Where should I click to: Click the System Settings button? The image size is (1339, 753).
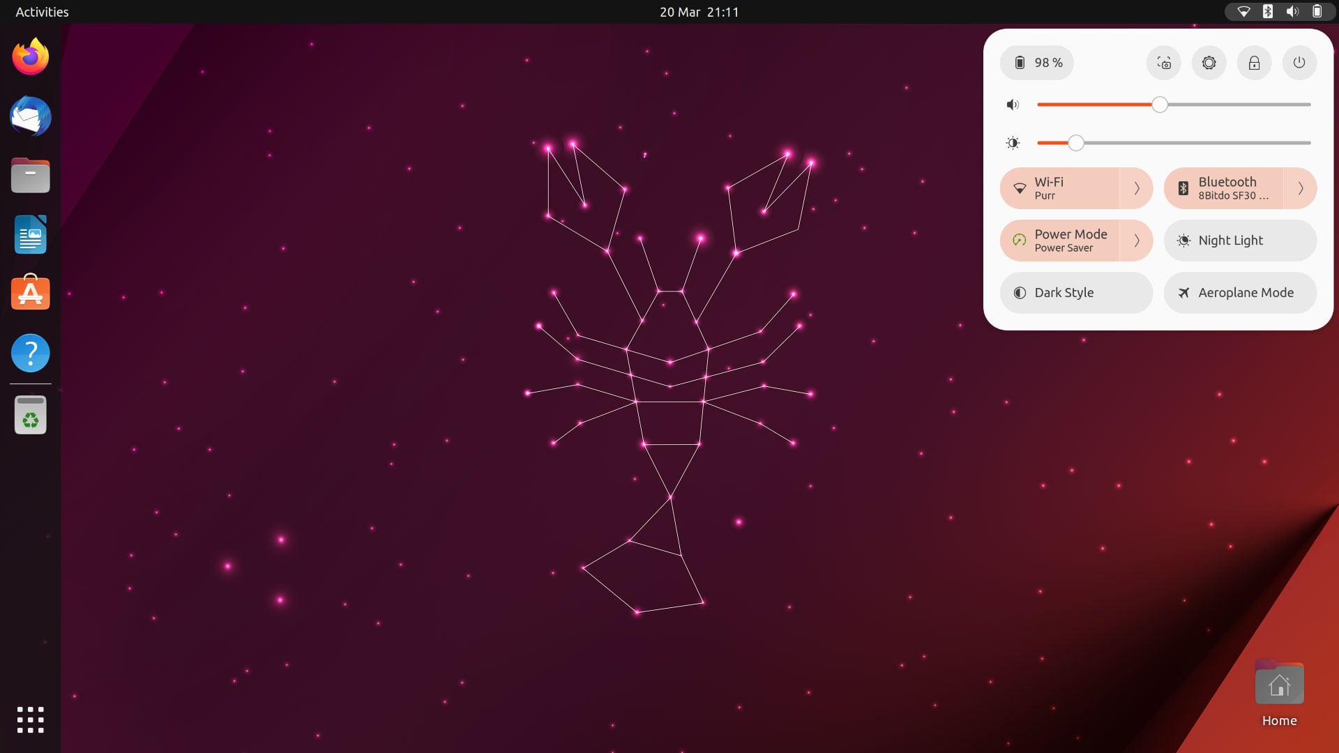tap(1209, 63)
